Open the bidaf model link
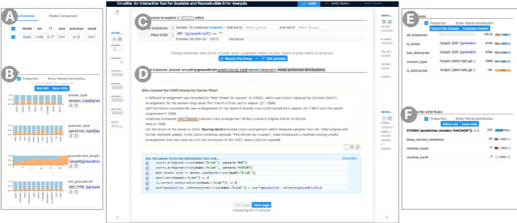517x223 pixels. click(x=27, y=37)
